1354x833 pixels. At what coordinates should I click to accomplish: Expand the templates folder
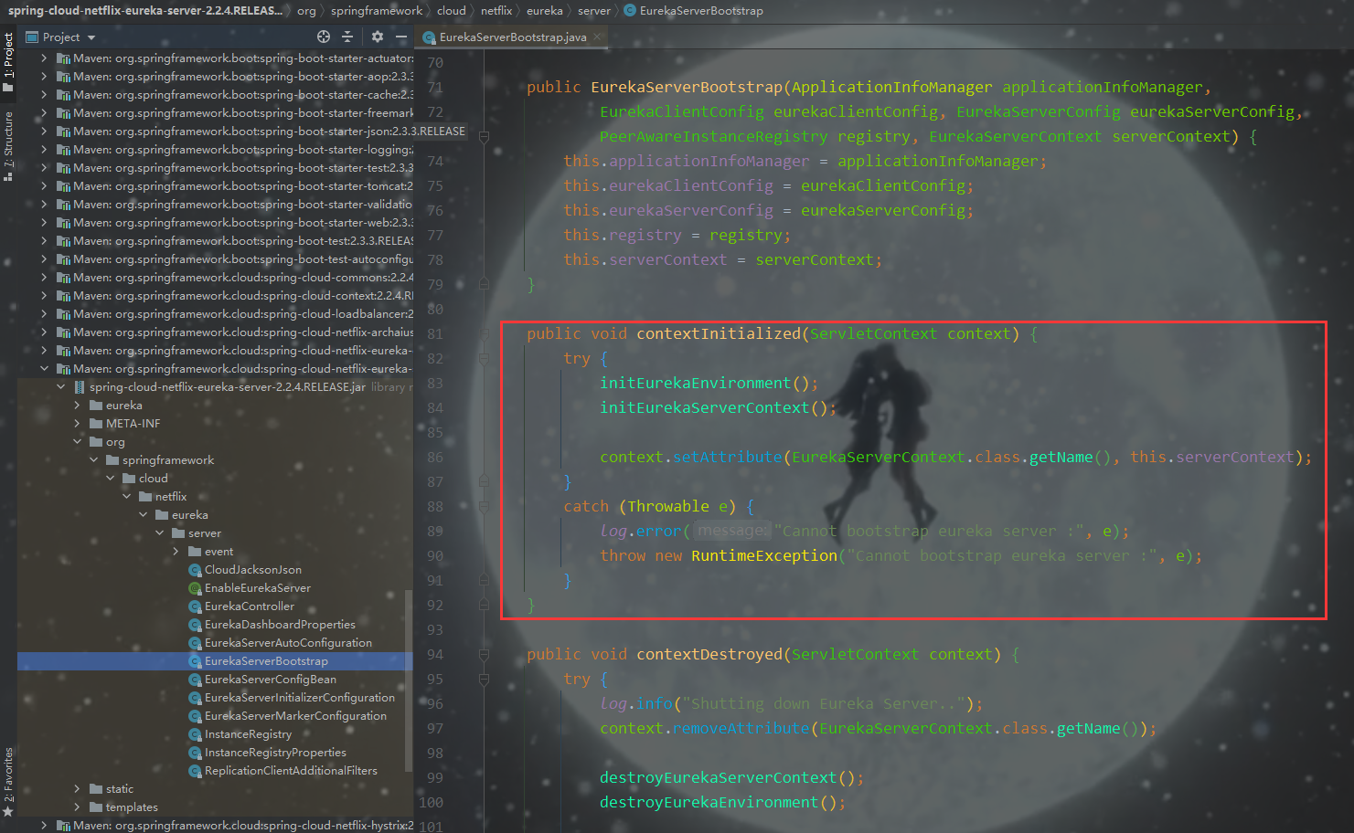[x=77, y=807]
